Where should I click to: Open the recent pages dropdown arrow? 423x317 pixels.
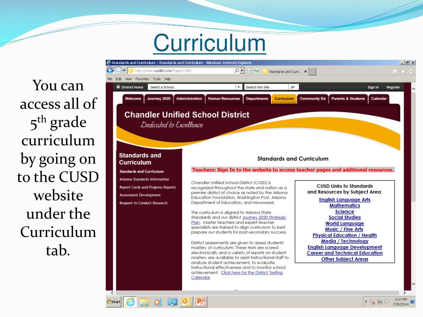[x=124, y=71]
